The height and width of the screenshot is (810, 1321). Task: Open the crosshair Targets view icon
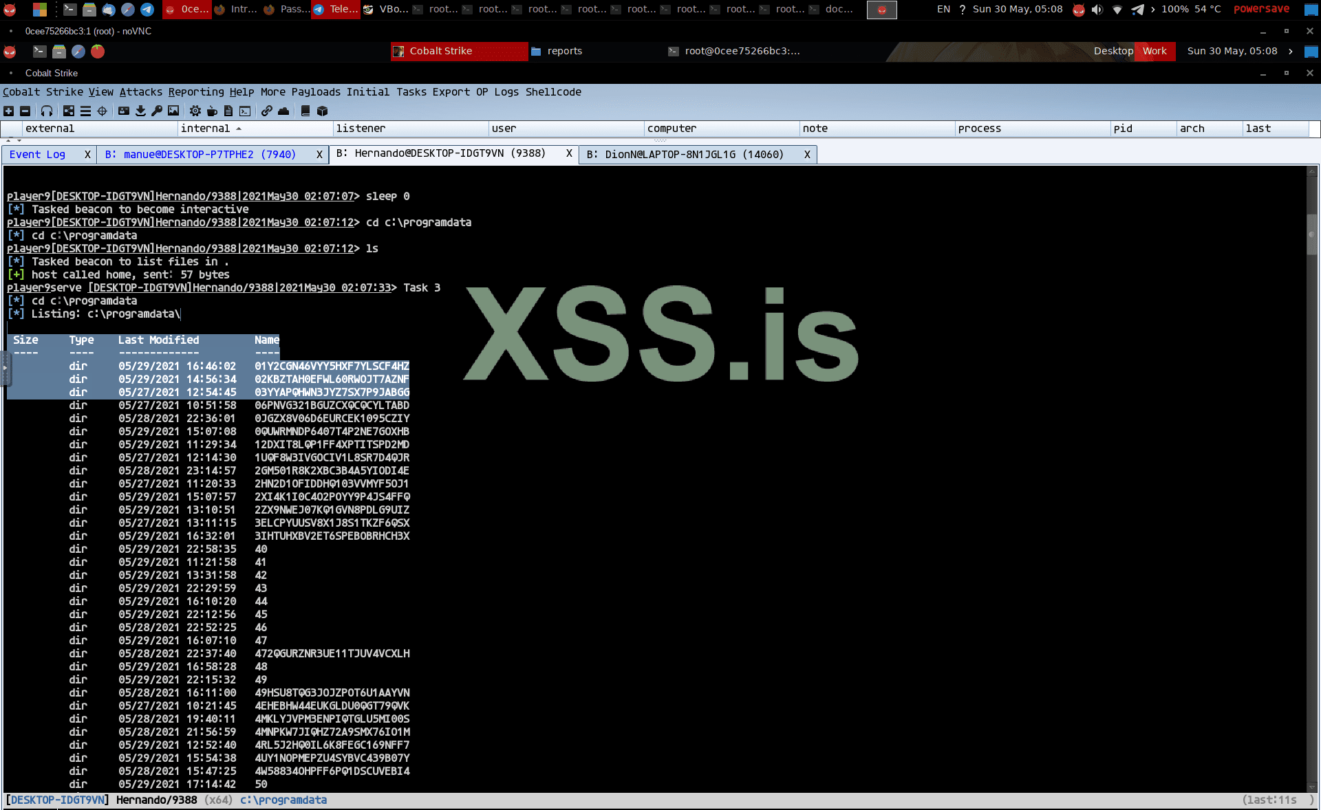point(103,111)
